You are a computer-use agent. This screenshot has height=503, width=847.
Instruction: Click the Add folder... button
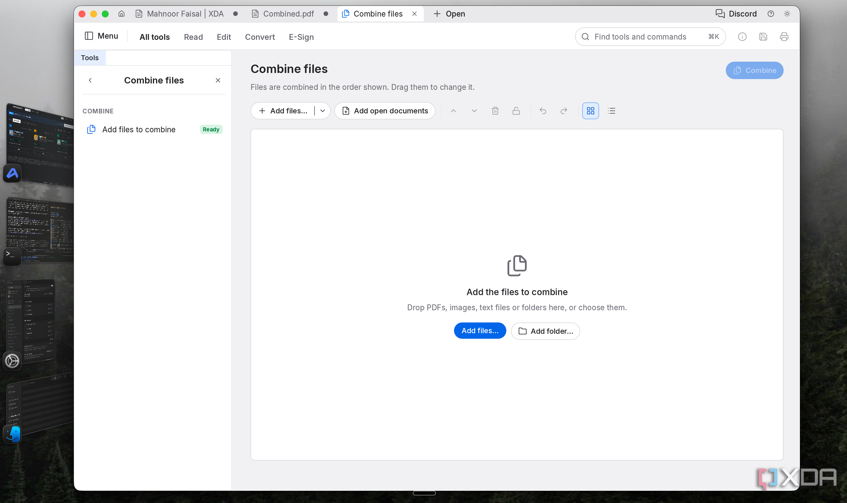point(546,331)
